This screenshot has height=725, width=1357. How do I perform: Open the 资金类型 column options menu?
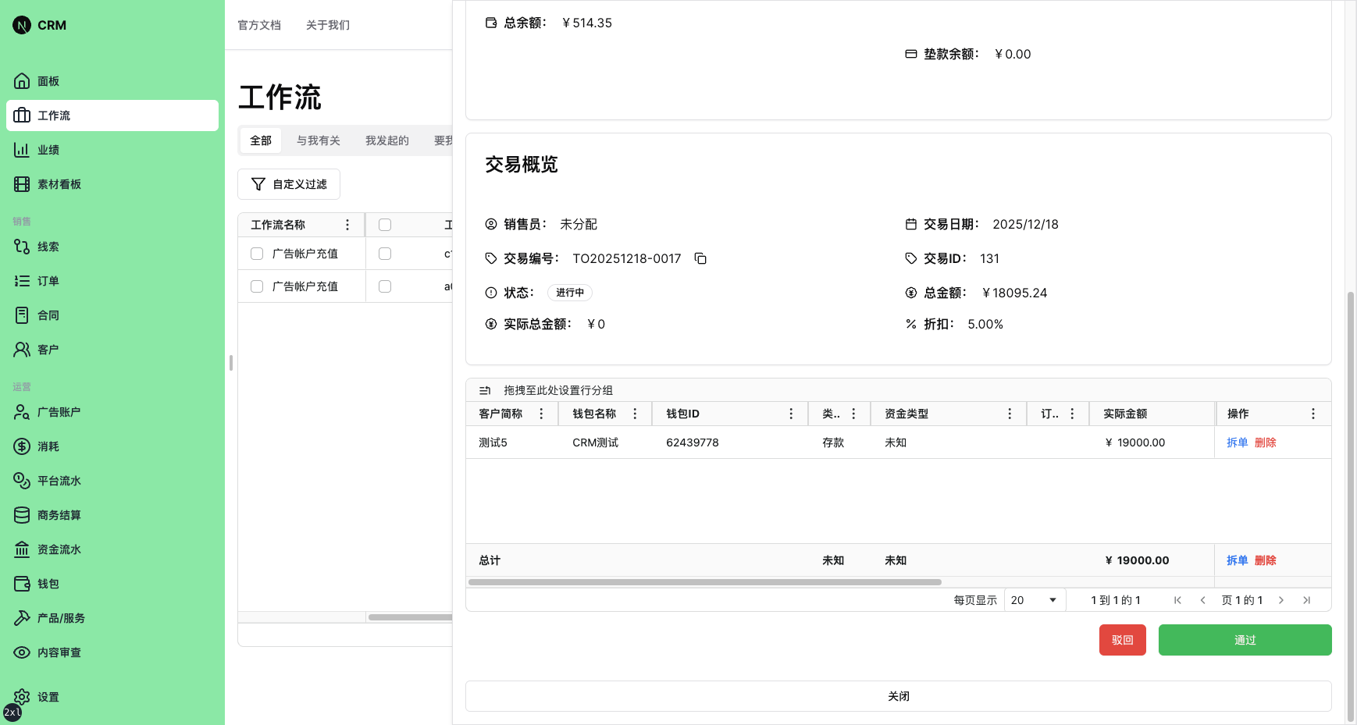pyautogui.click(x=1010, y=414)
